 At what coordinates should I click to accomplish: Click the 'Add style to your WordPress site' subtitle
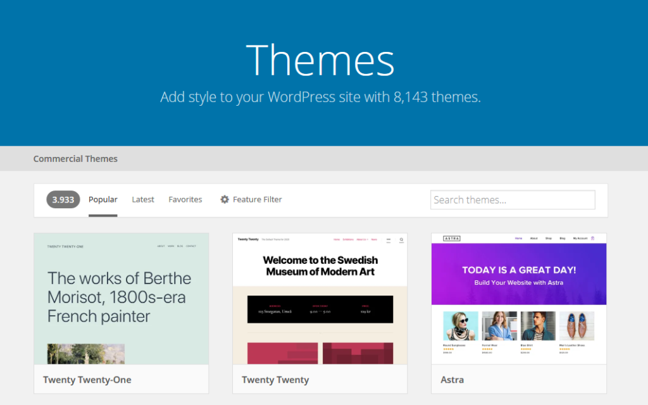(x=320, y=97)
